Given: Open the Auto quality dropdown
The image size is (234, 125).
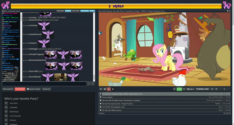Looking at the screenshot, I should (x=190, y=89).
